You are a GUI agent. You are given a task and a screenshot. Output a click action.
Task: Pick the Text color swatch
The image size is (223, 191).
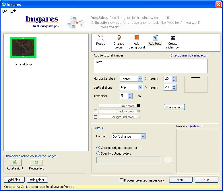(138, 106)
